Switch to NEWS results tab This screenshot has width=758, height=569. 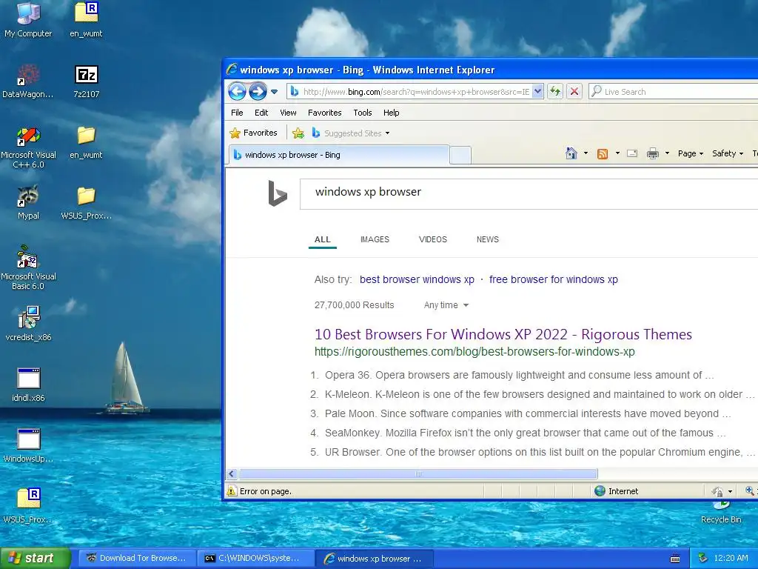pos(487,239)
